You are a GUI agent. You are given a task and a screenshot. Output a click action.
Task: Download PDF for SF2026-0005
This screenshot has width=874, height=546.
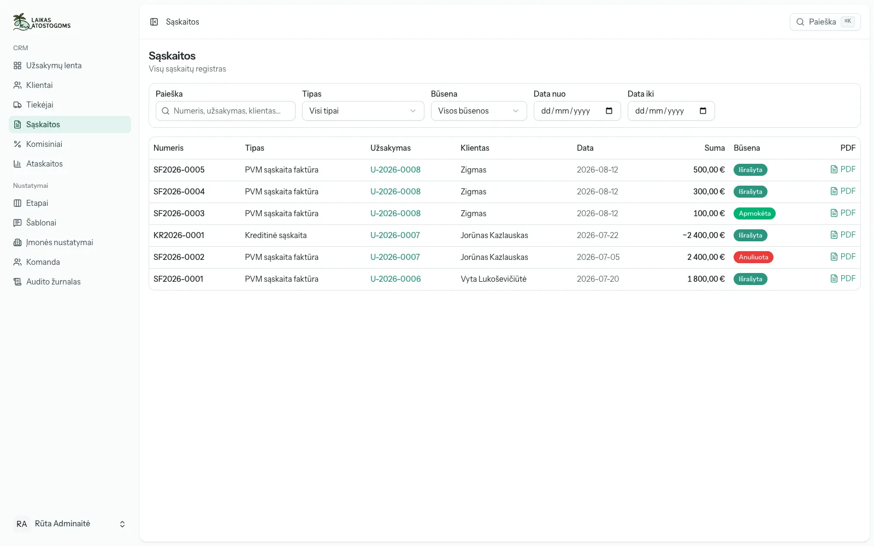coord(843,169)
